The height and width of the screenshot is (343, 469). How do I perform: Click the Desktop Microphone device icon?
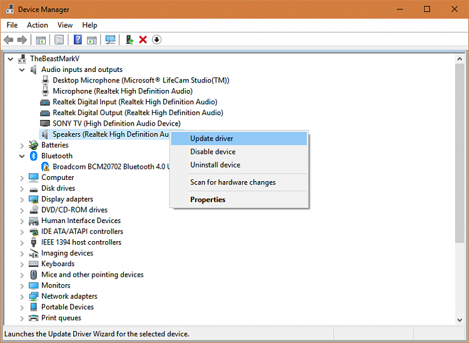(45, 81)
